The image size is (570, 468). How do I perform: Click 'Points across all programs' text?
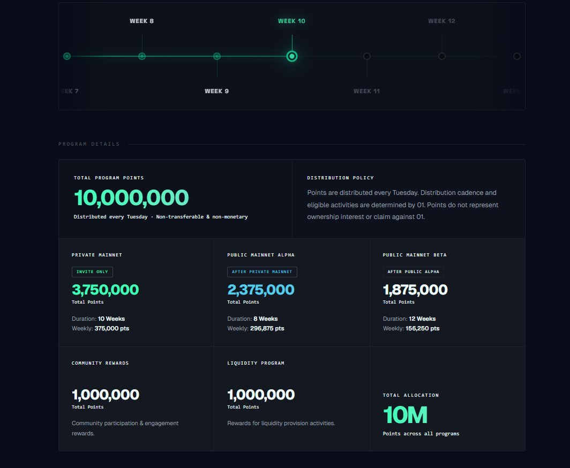pos(421,434)
